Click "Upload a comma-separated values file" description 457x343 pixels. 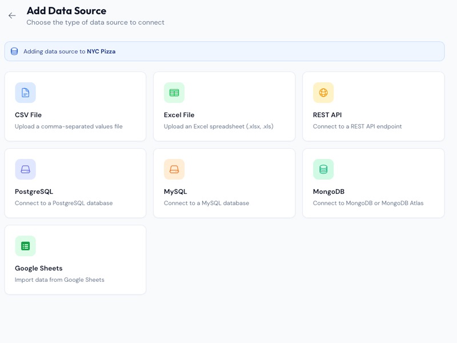[69, 126]
